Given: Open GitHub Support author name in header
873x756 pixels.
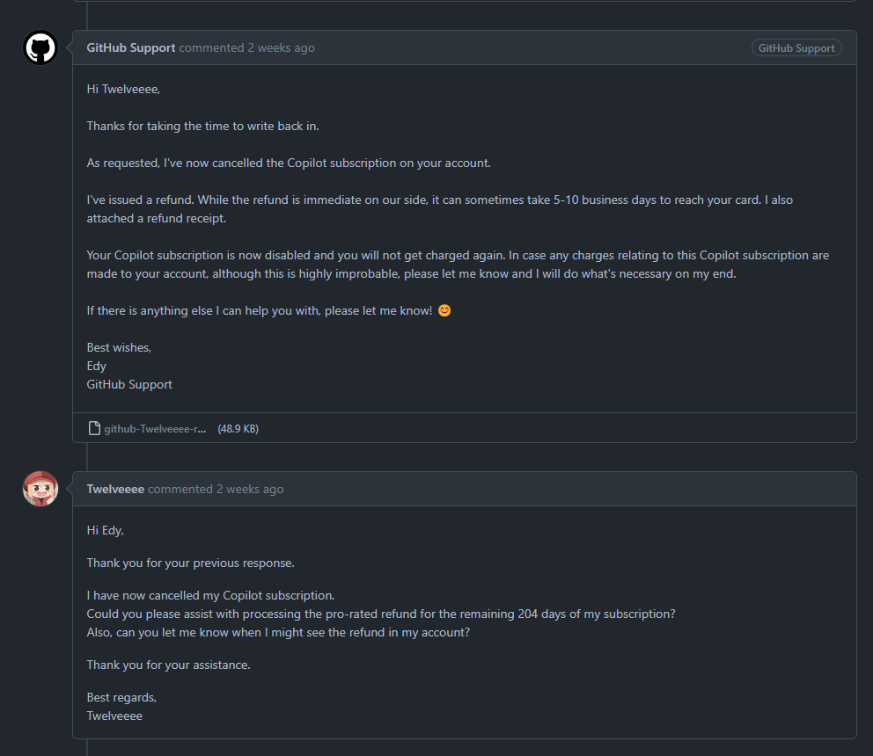Looking at the screenshot, I should click(x=130, y=47).
